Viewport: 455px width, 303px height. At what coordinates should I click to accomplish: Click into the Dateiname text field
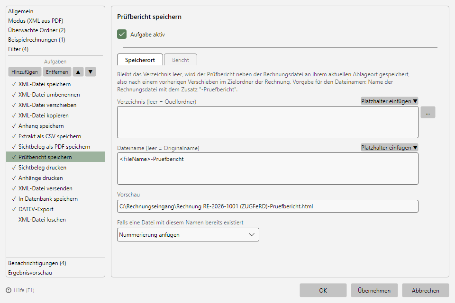267,169
